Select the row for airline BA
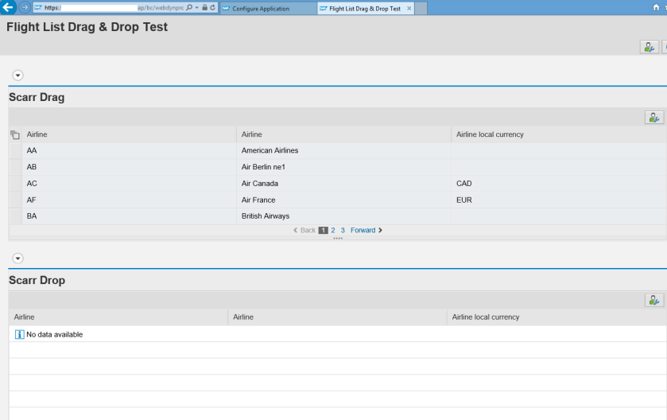 point(15,216)
